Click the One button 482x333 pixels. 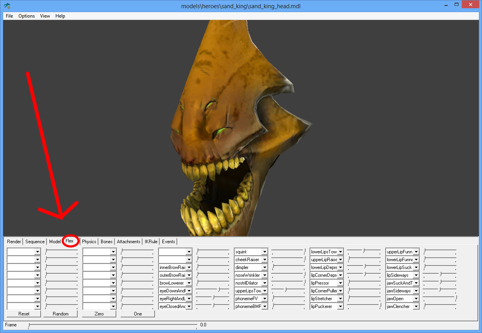(x=137, y=314)
